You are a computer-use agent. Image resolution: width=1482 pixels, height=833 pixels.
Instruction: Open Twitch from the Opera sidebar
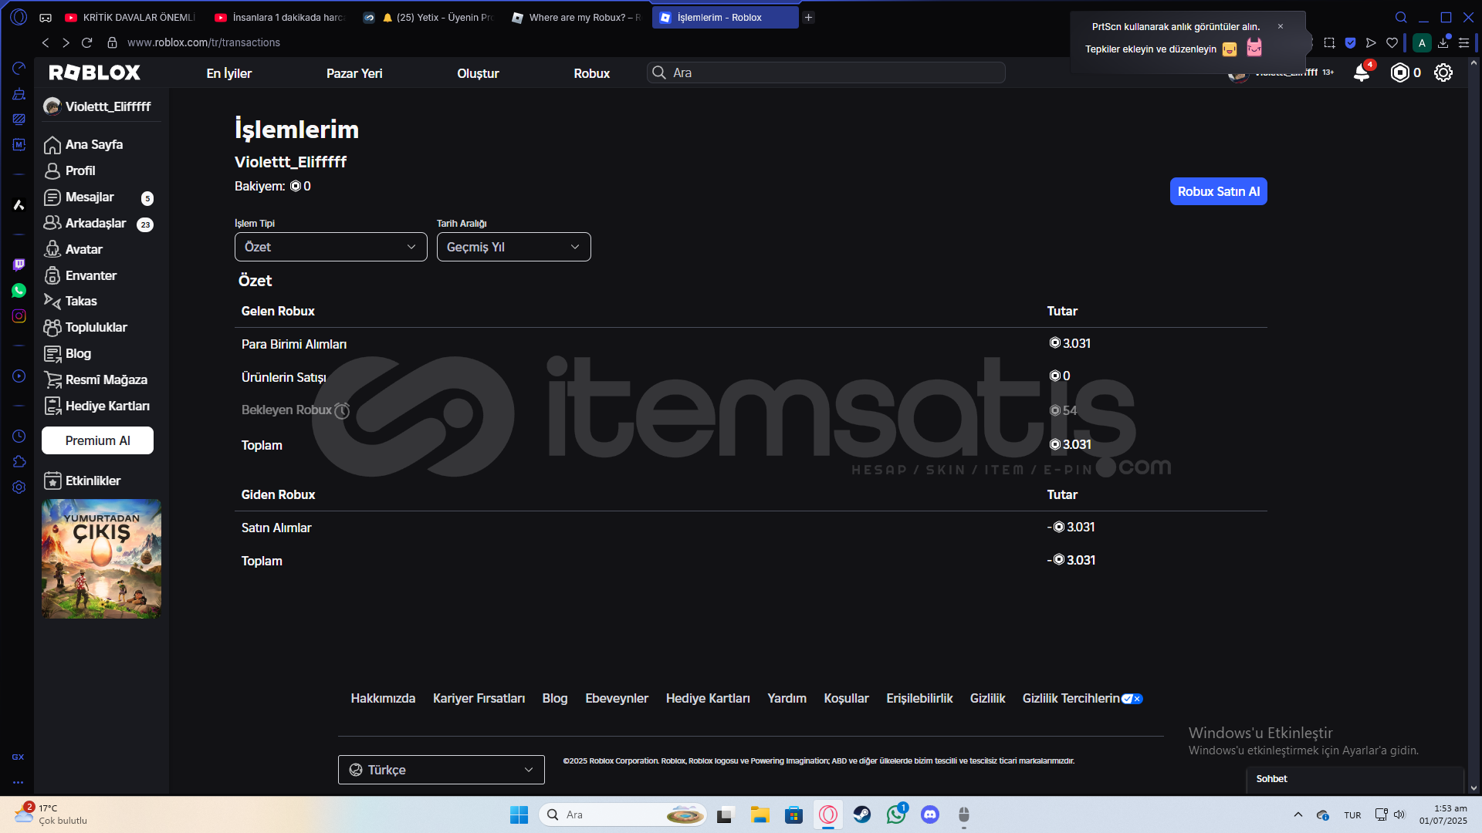(x=19, y=265)
